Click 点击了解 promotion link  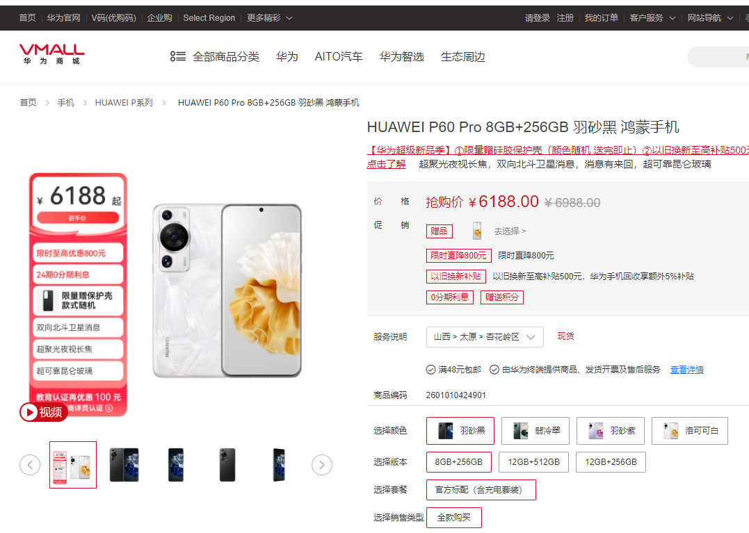[x=386, y=164]
